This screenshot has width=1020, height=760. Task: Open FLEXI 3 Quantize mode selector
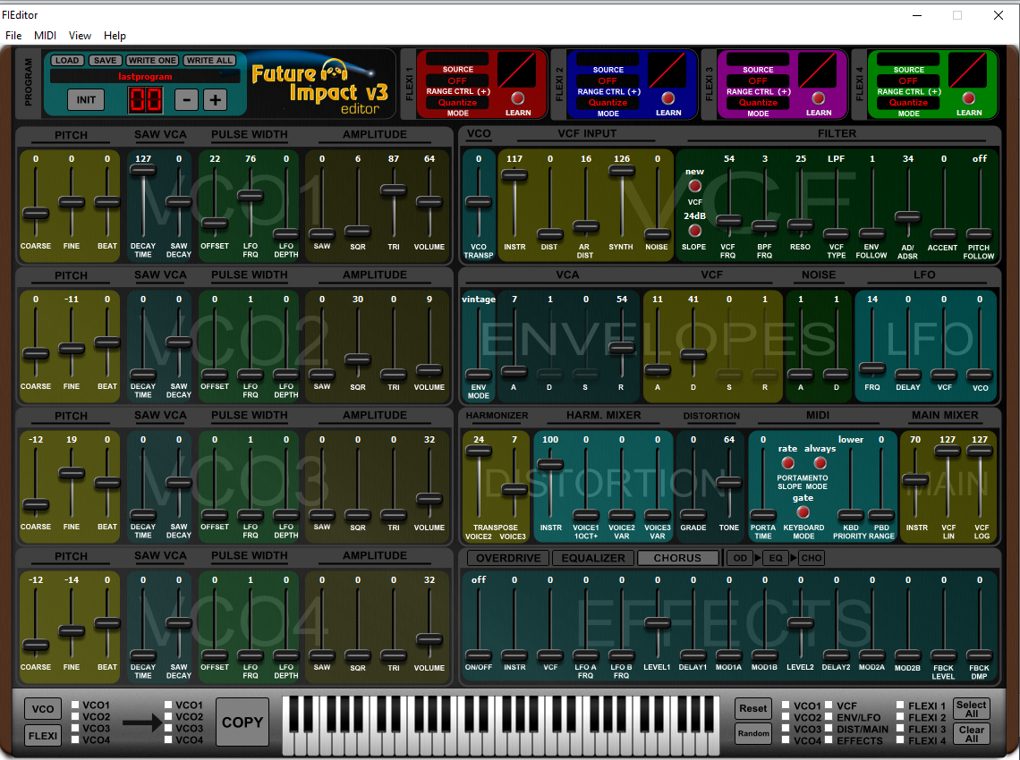tap(758, 103)
